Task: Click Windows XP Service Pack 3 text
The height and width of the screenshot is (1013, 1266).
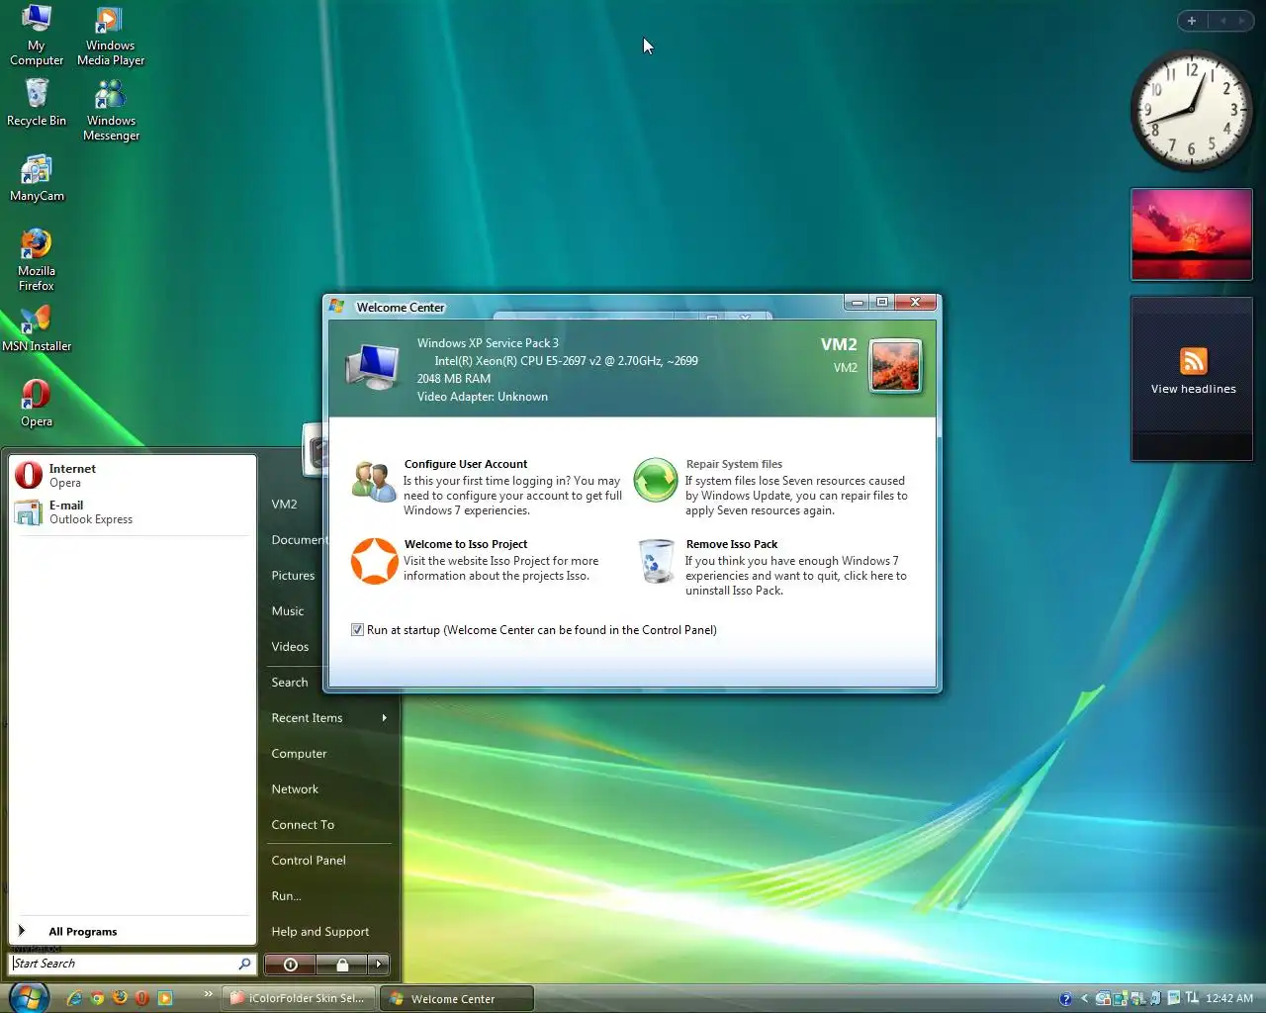Action: [488, 343]
